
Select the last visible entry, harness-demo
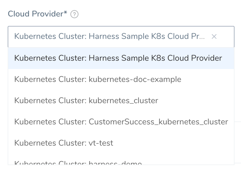[x=121, y=159]
